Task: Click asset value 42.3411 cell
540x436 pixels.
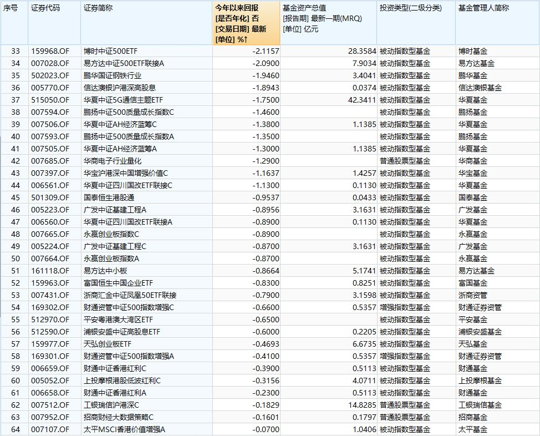Action: tap(329, 100)
